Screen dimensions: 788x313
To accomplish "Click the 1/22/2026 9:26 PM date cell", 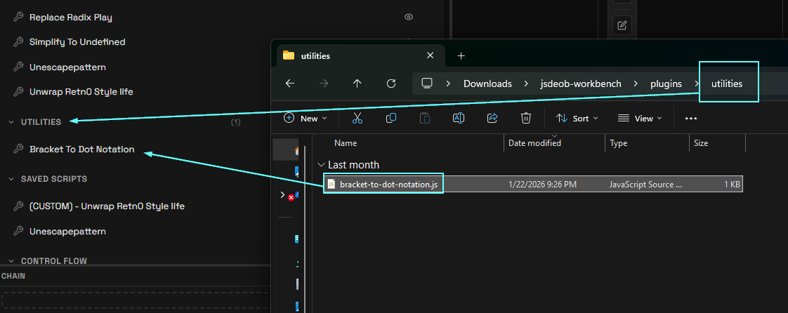I will pos(542,185).
